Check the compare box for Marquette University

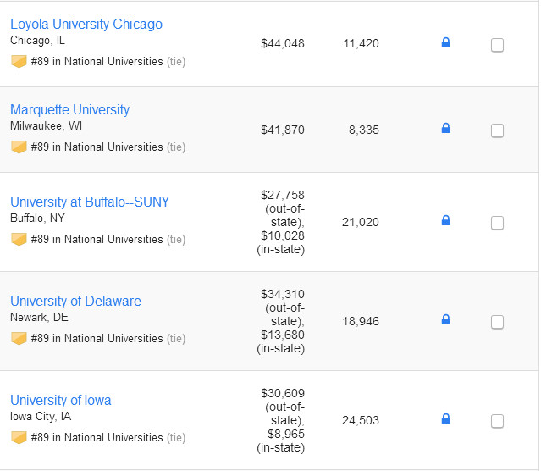pyautogui.click(x=497, y=130)
